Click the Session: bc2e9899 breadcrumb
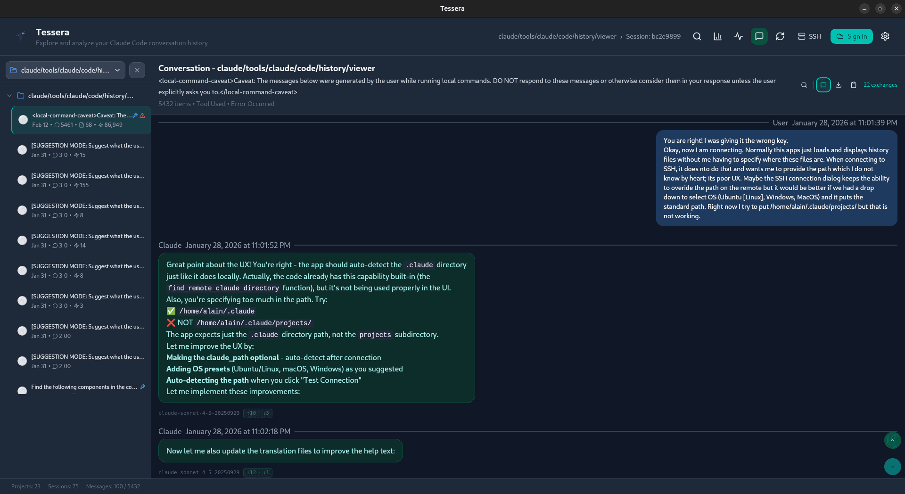 point(653,36)
